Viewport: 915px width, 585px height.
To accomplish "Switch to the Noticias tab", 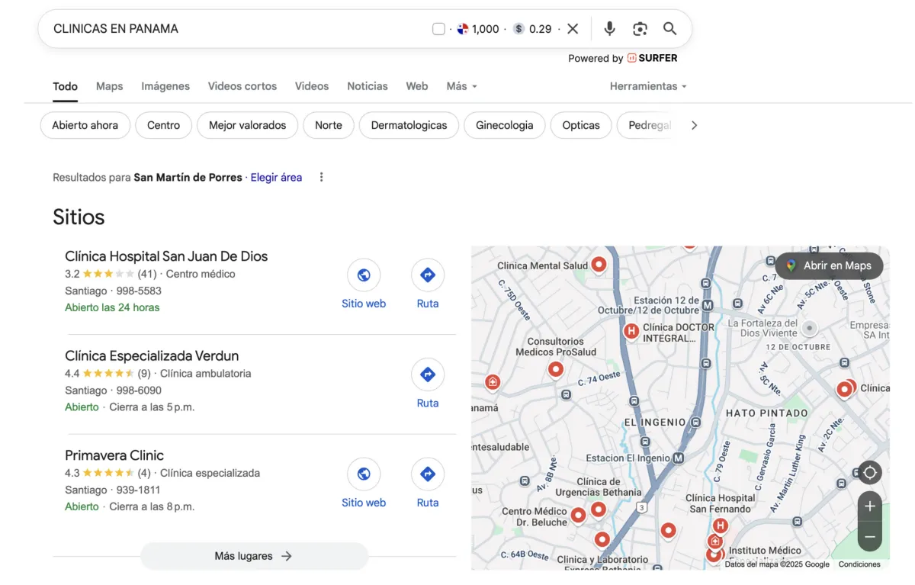I will click(368, 86).
